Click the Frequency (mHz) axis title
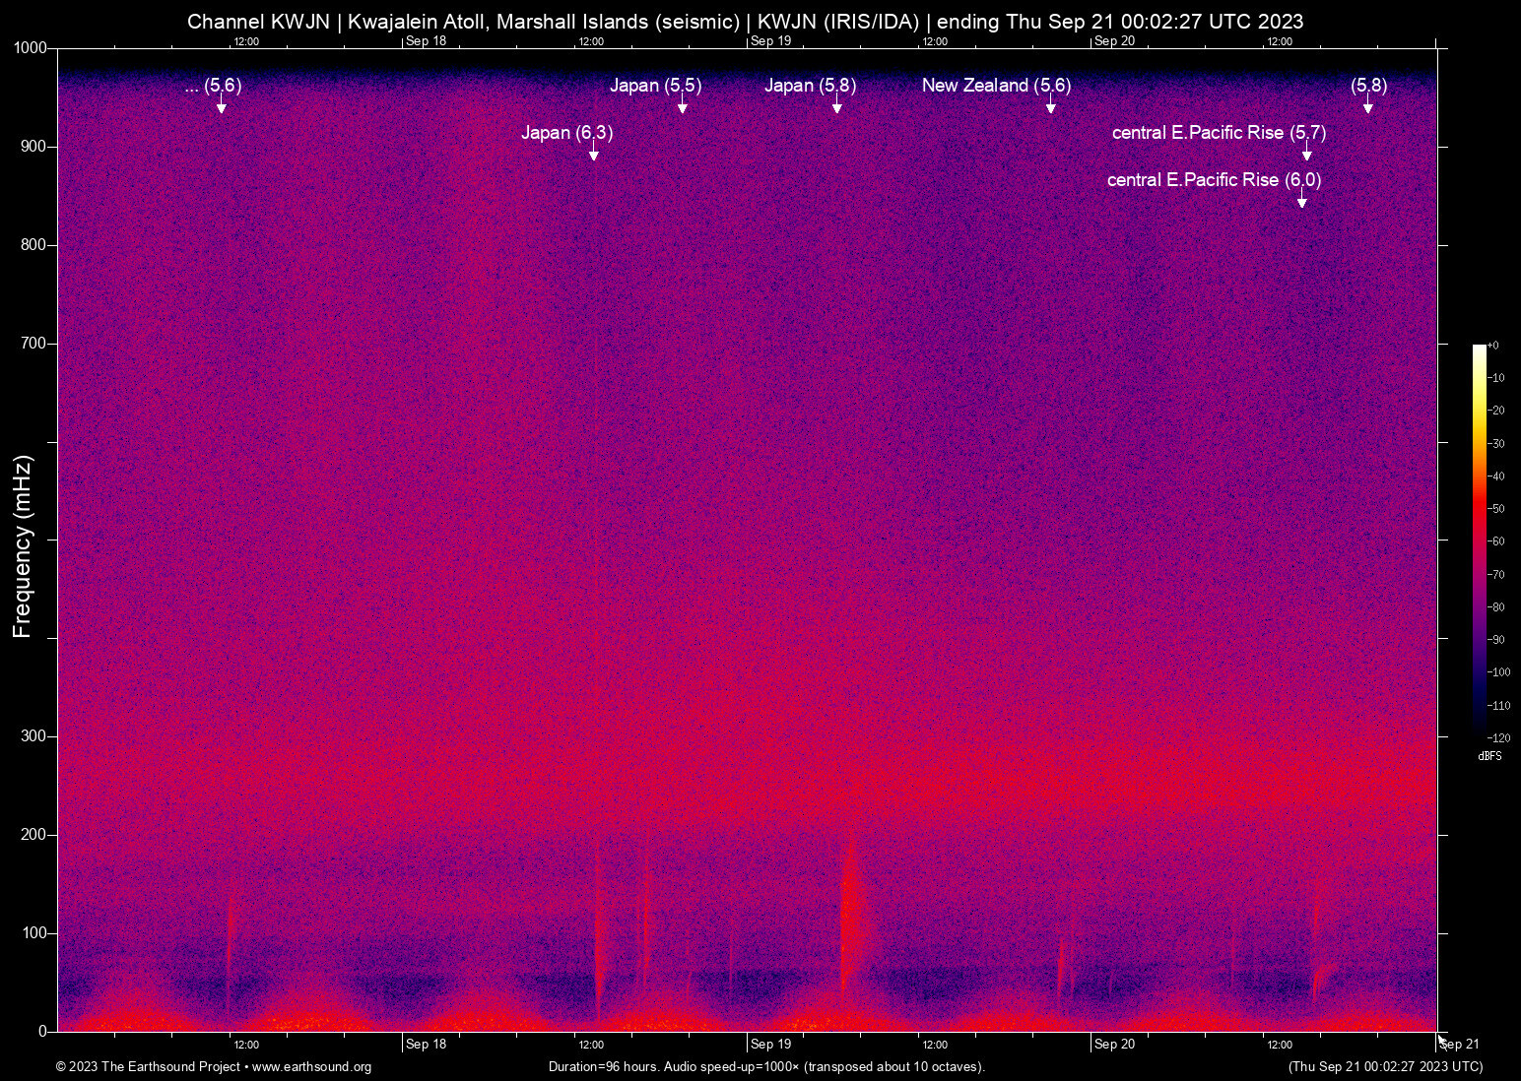 click(x=23, y=546)
